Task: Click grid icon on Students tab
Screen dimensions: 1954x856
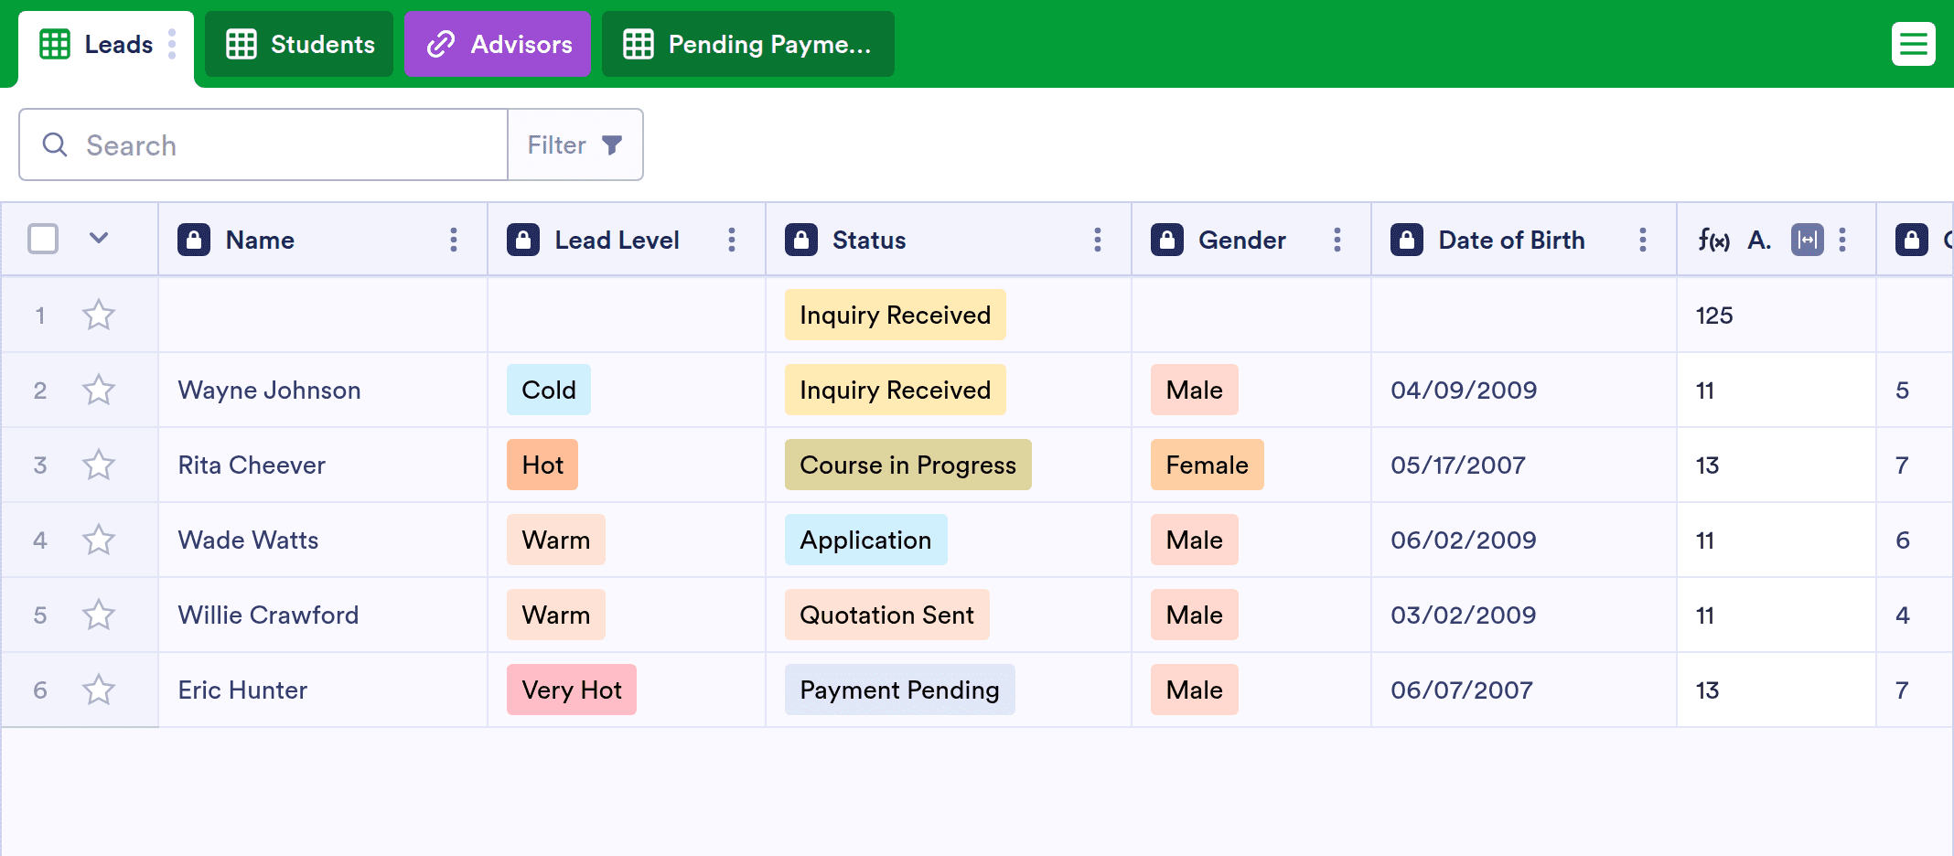Action: coord(242,44)
